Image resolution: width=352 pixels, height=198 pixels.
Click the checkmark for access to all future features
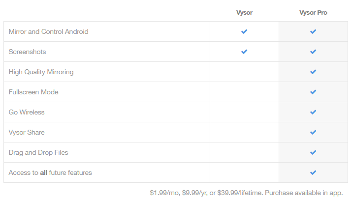(313, 172)
